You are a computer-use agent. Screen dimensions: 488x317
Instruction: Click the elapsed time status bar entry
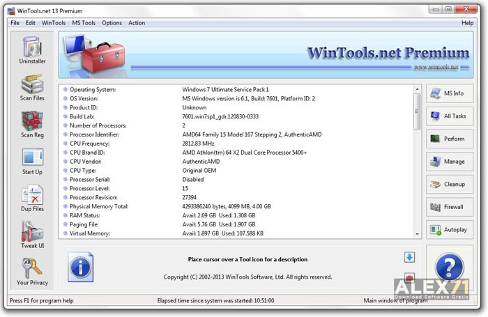(x=215, y=301)
